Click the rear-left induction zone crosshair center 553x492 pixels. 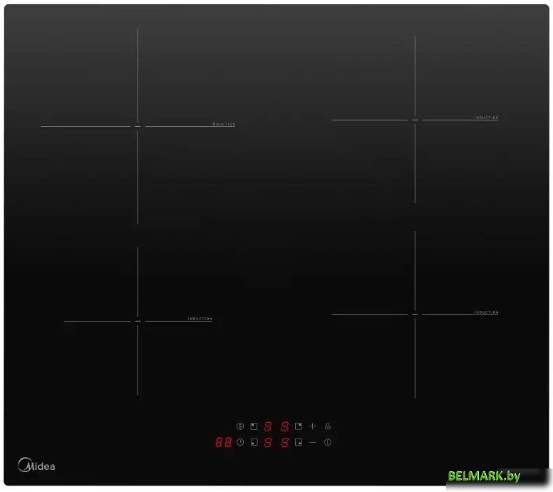click(138, 127)
